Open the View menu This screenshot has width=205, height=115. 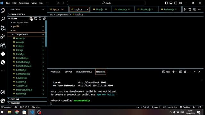tap(34, 3)
